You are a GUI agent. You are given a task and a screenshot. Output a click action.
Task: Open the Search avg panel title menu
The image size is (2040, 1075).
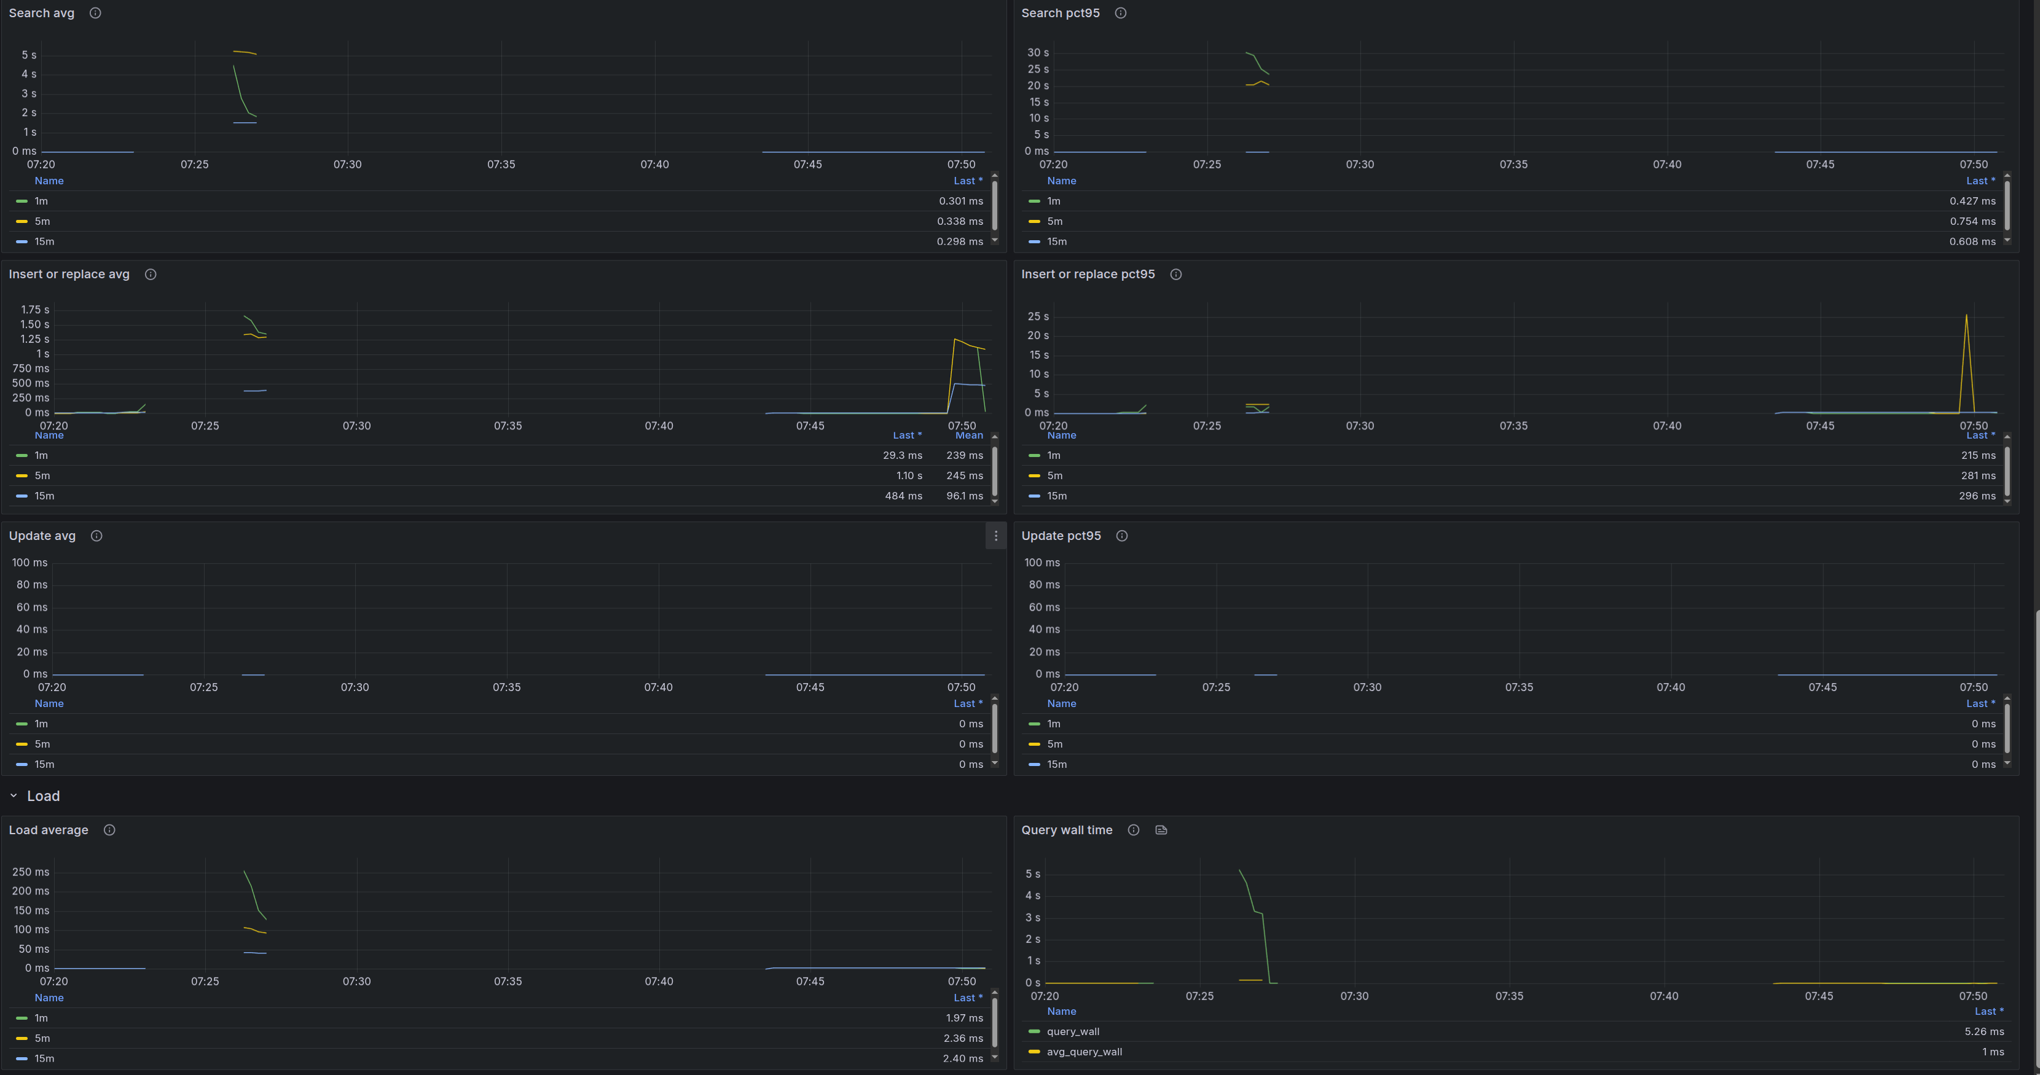click(x=41, y=13)
